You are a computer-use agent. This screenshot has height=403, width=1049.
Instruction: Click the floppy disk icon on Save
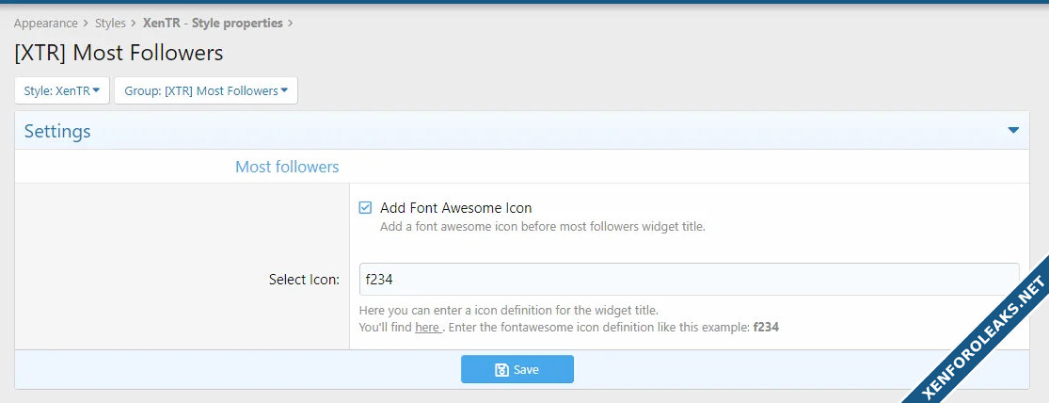click(x=501, y=370)
